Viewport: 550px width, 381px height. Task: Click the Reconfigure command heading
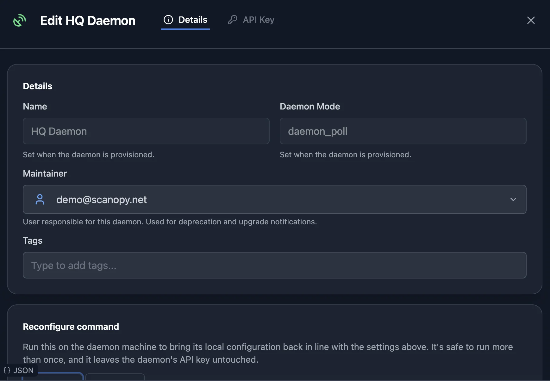point(71,327)
